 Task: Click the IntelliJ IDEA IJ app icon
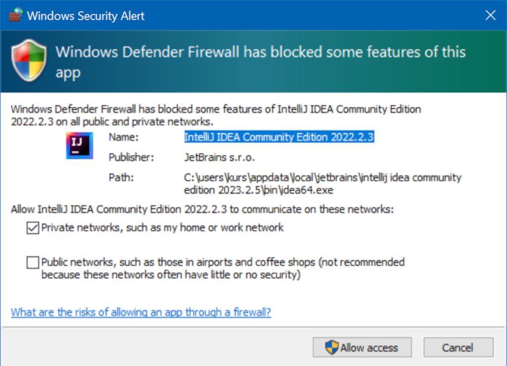click(x=80, y=145)
